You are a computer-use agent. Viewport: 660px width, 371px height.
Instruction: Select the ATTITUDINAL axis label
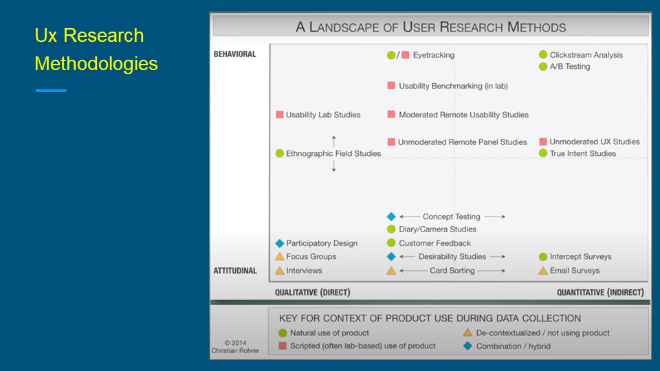[235, 271]
